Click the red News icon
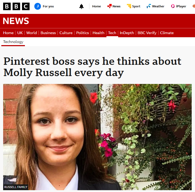 pos(110,6)
